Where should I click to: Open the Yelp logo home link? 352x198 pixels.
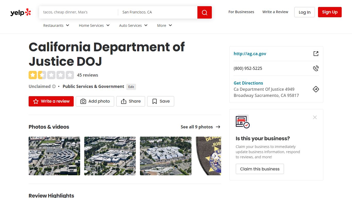tap(21, 12)
